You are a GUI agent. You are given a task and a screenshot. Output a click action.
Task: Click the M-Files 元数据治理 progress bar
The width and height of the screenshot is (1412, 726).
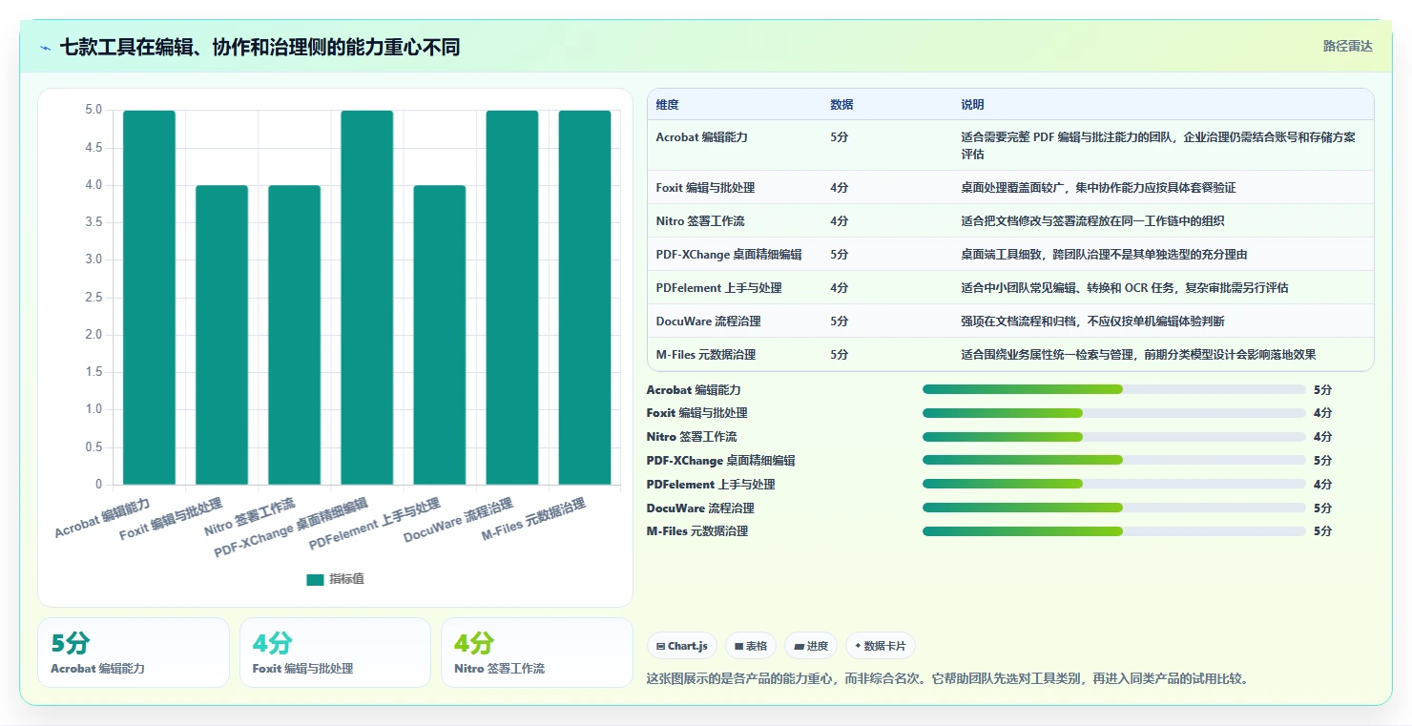[1113, 530]
